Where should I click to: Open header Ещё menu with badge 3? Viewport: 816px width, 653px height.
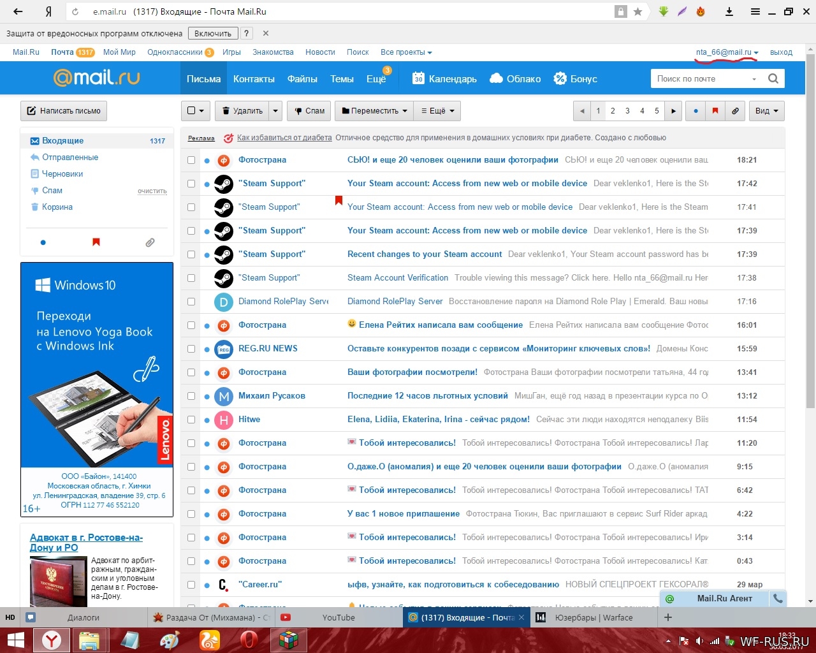coord(376,79)
